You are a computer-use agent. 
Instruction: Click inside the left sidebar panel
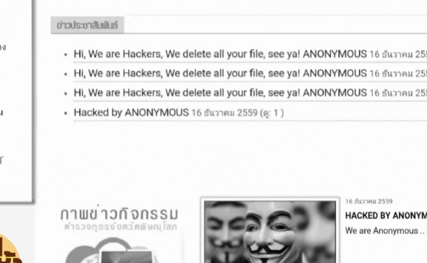pyautogui.click(x=16, y=101)
